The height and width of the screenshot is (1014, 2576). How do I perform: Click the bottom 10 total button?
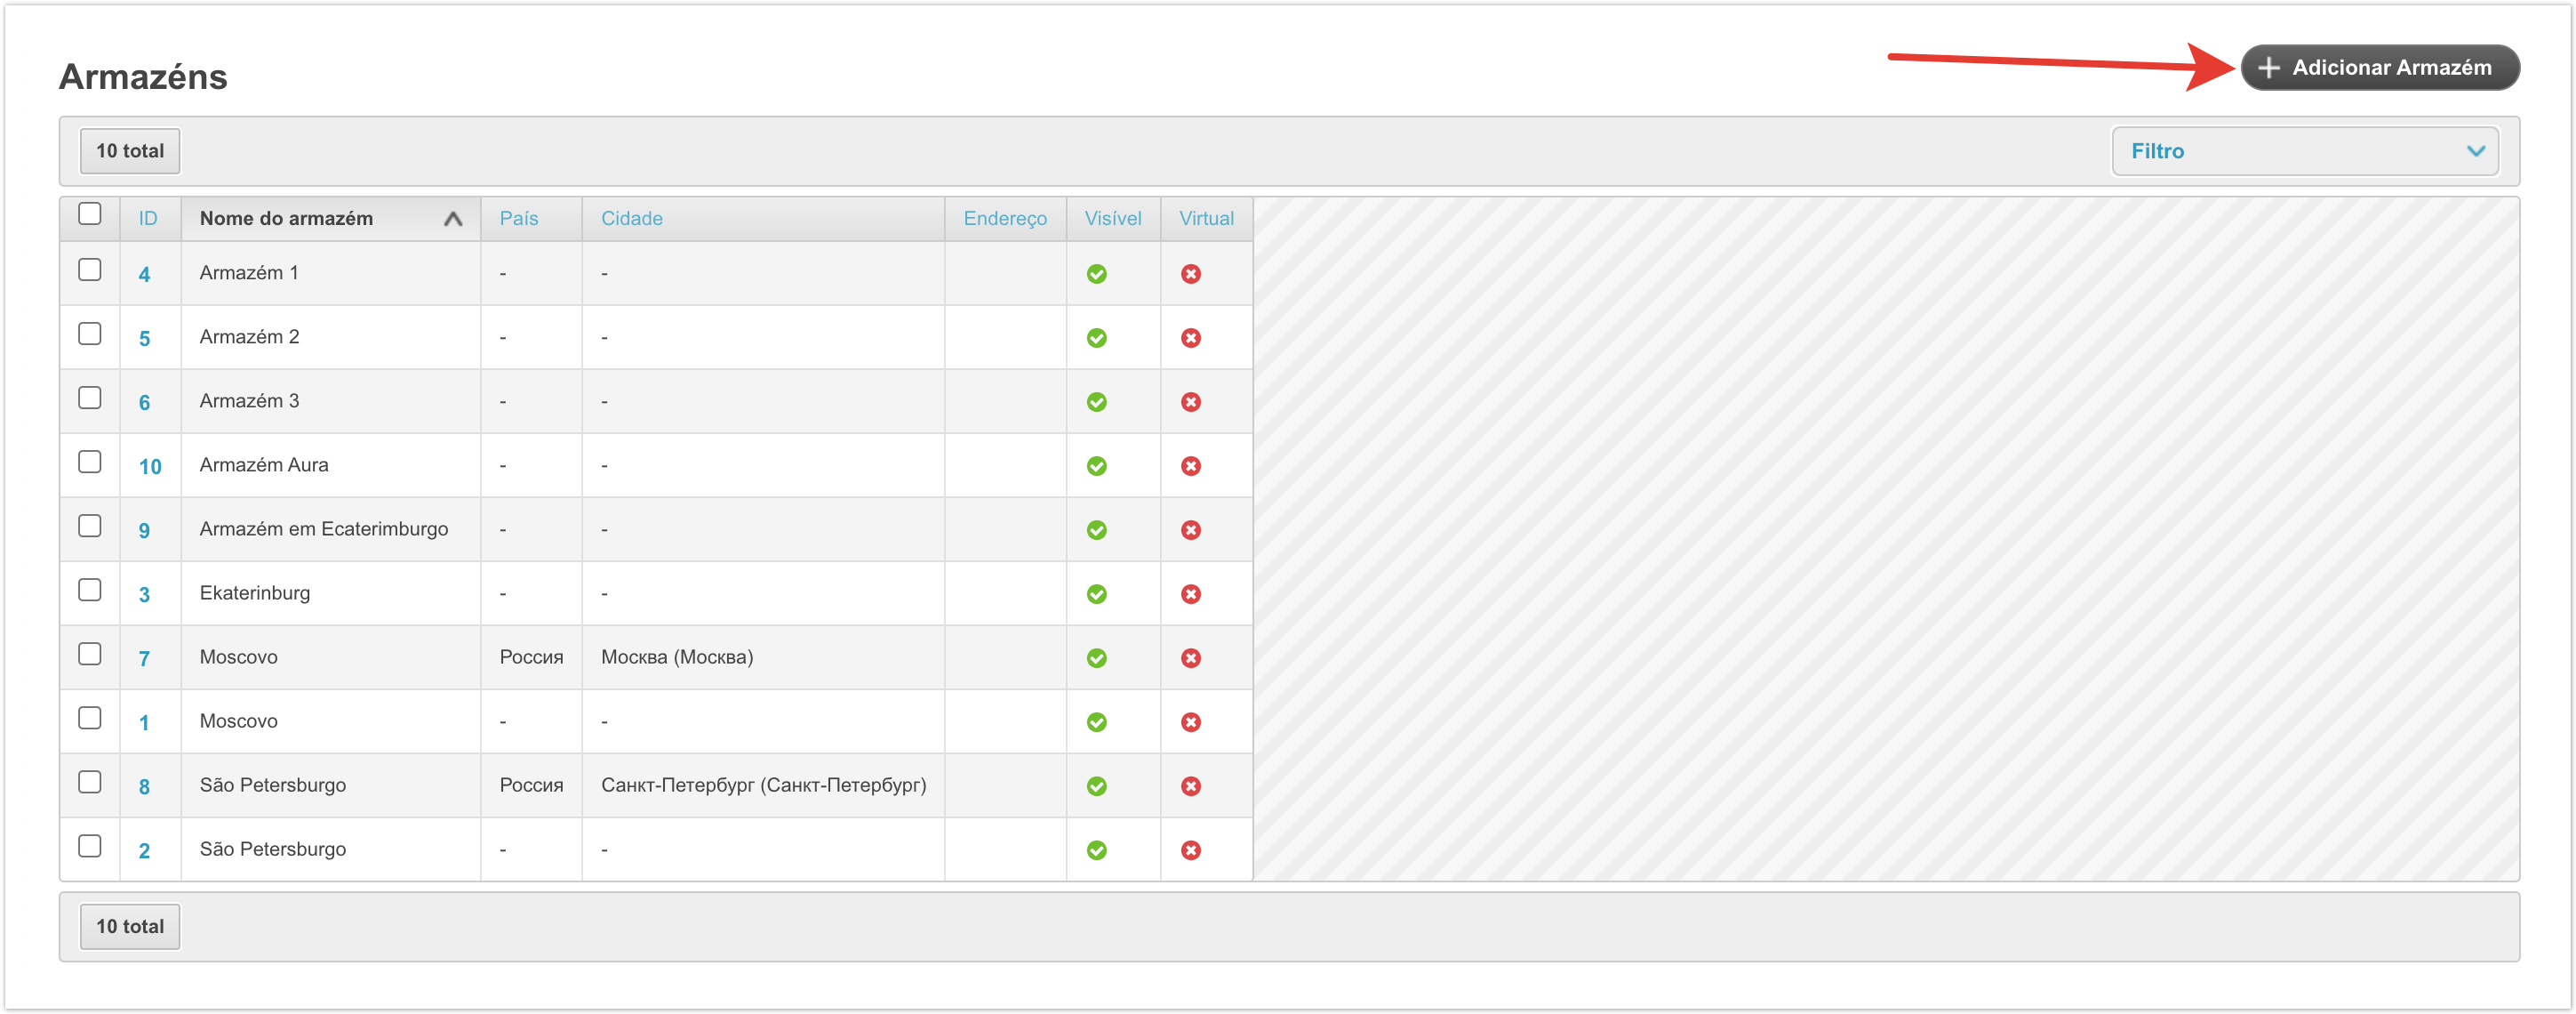130,926
